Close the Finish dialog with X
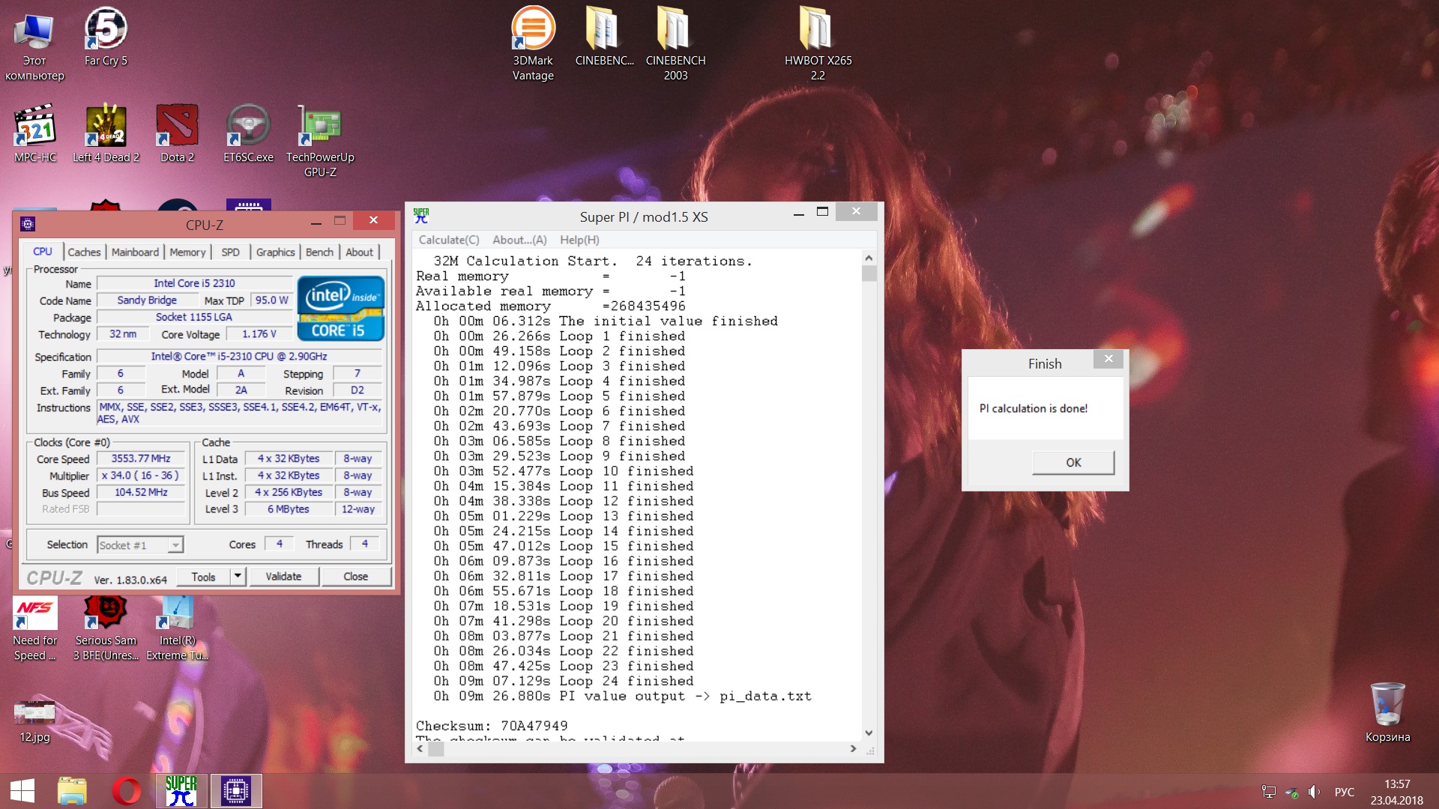1439x809 pixels. (1108, 359)
